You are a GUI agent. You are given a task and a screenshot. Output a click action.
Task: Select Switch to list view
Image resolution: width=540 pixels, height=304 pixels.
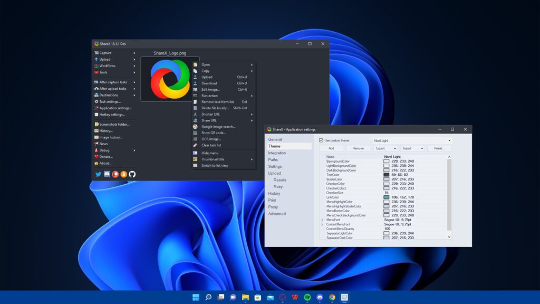(x=224, y=166)
